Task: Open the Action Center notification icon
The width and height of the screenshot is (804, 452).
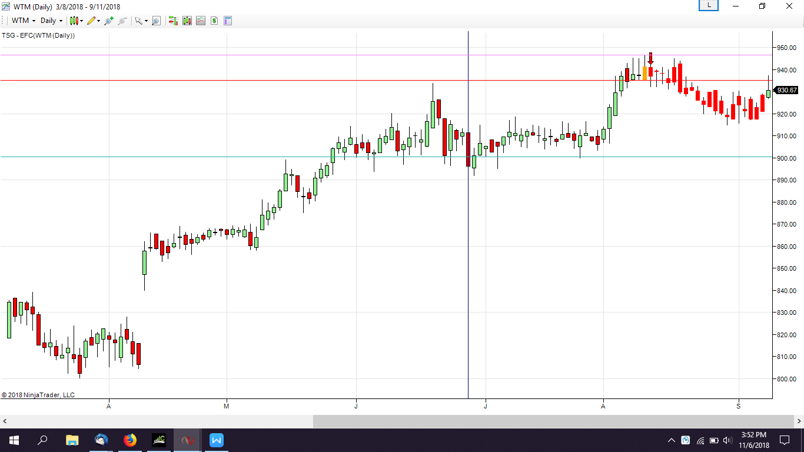Action: click(785, 440)
